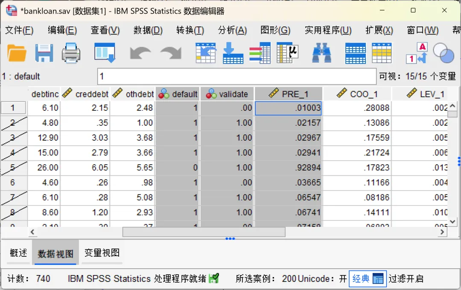Click the horizontal scrollbar left arrow
Screen dimensions: 461x290
click(32, 232)
